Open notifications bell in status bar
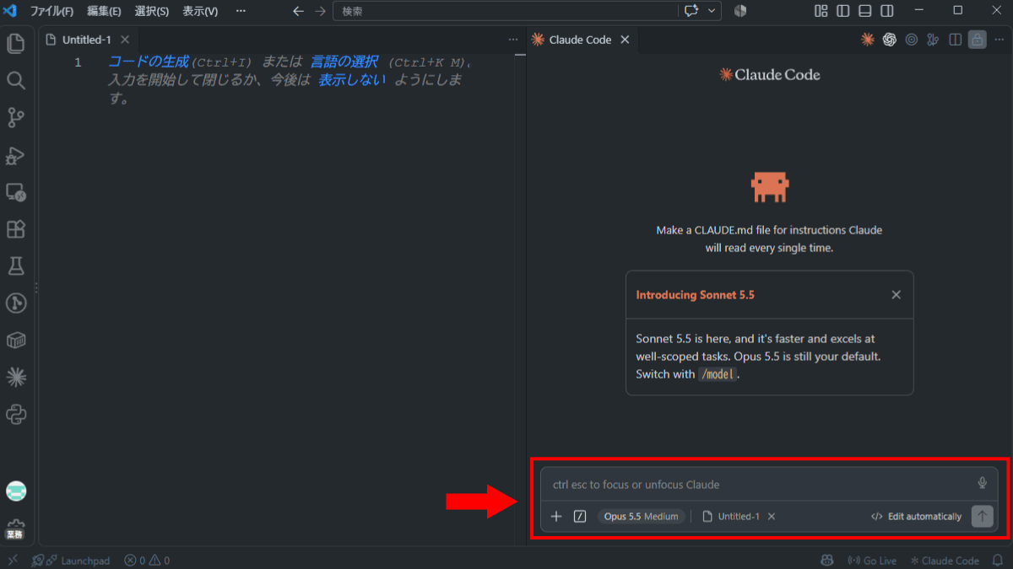1013x569 pixels. [x=998, y=561]
